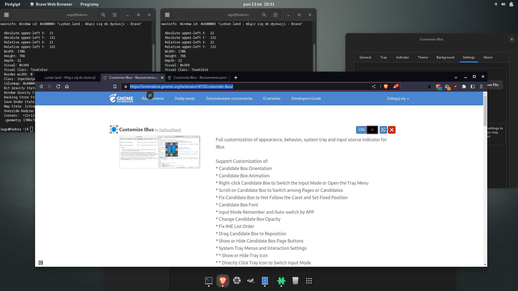Viewport: 518px width, 291px height.
Task: Toggle Brave's sidebar panel icon
Action: (x=473, y=86)
